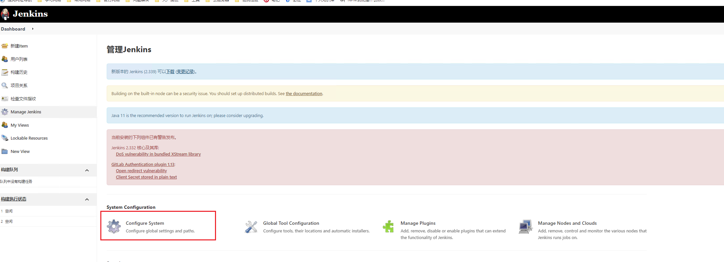This screenshot has height=262, width=724.
Task: Open the Open redirect vulnerability link
Action: (x=141, y=171)
